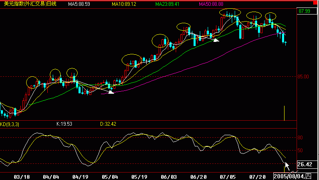Click the 05/19 date on time axis

click(x=140, y=177)
